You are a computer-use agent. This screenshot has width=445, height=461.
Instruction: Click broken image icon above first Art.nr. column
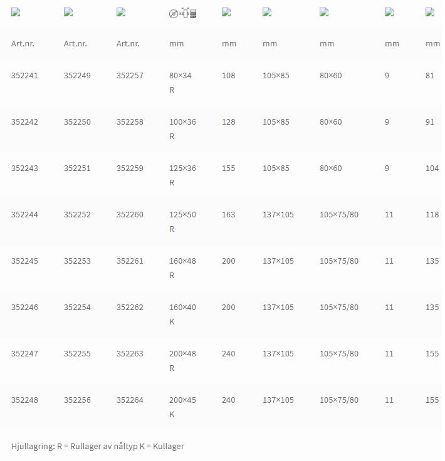[16, 13]
